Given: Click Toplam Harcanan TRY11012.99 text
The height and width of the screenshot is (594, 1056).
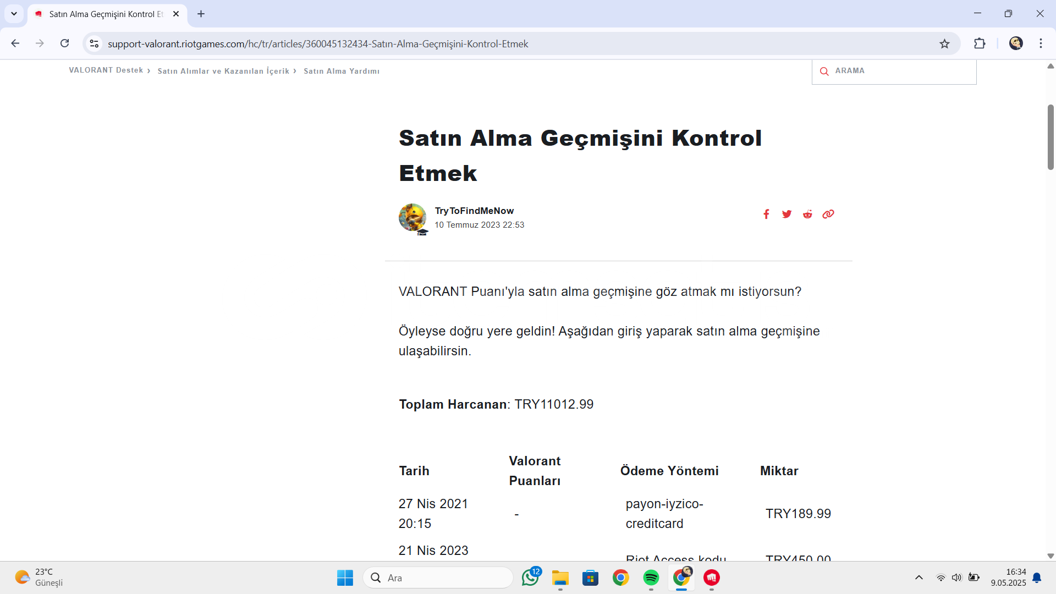Looking at the screenshot, I should point(496,404).
